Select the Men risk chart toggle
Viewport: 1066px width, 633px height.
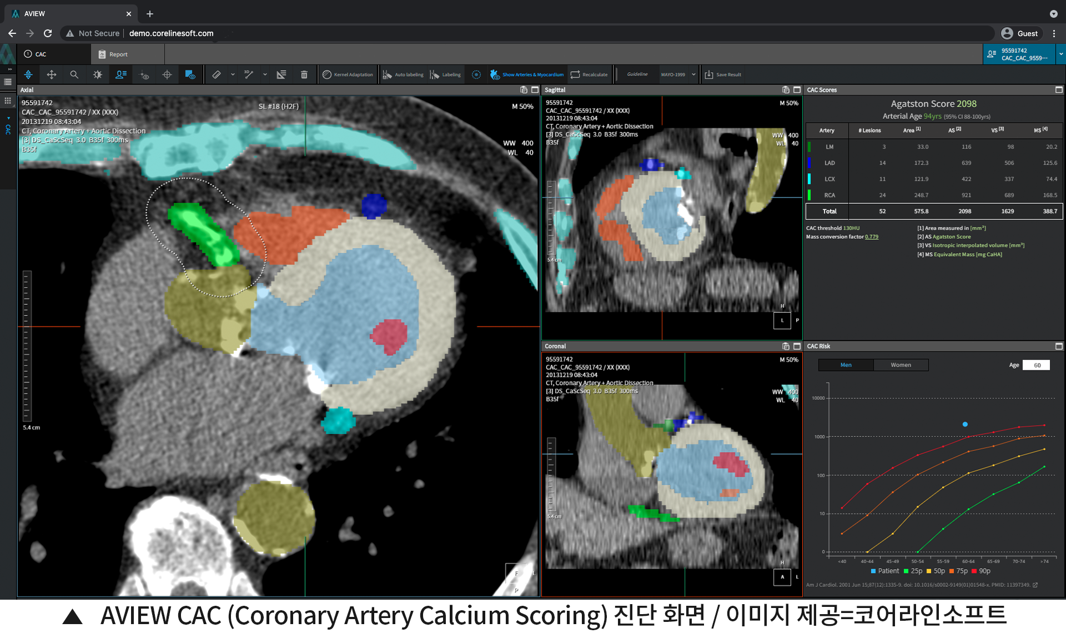point(846,365)
